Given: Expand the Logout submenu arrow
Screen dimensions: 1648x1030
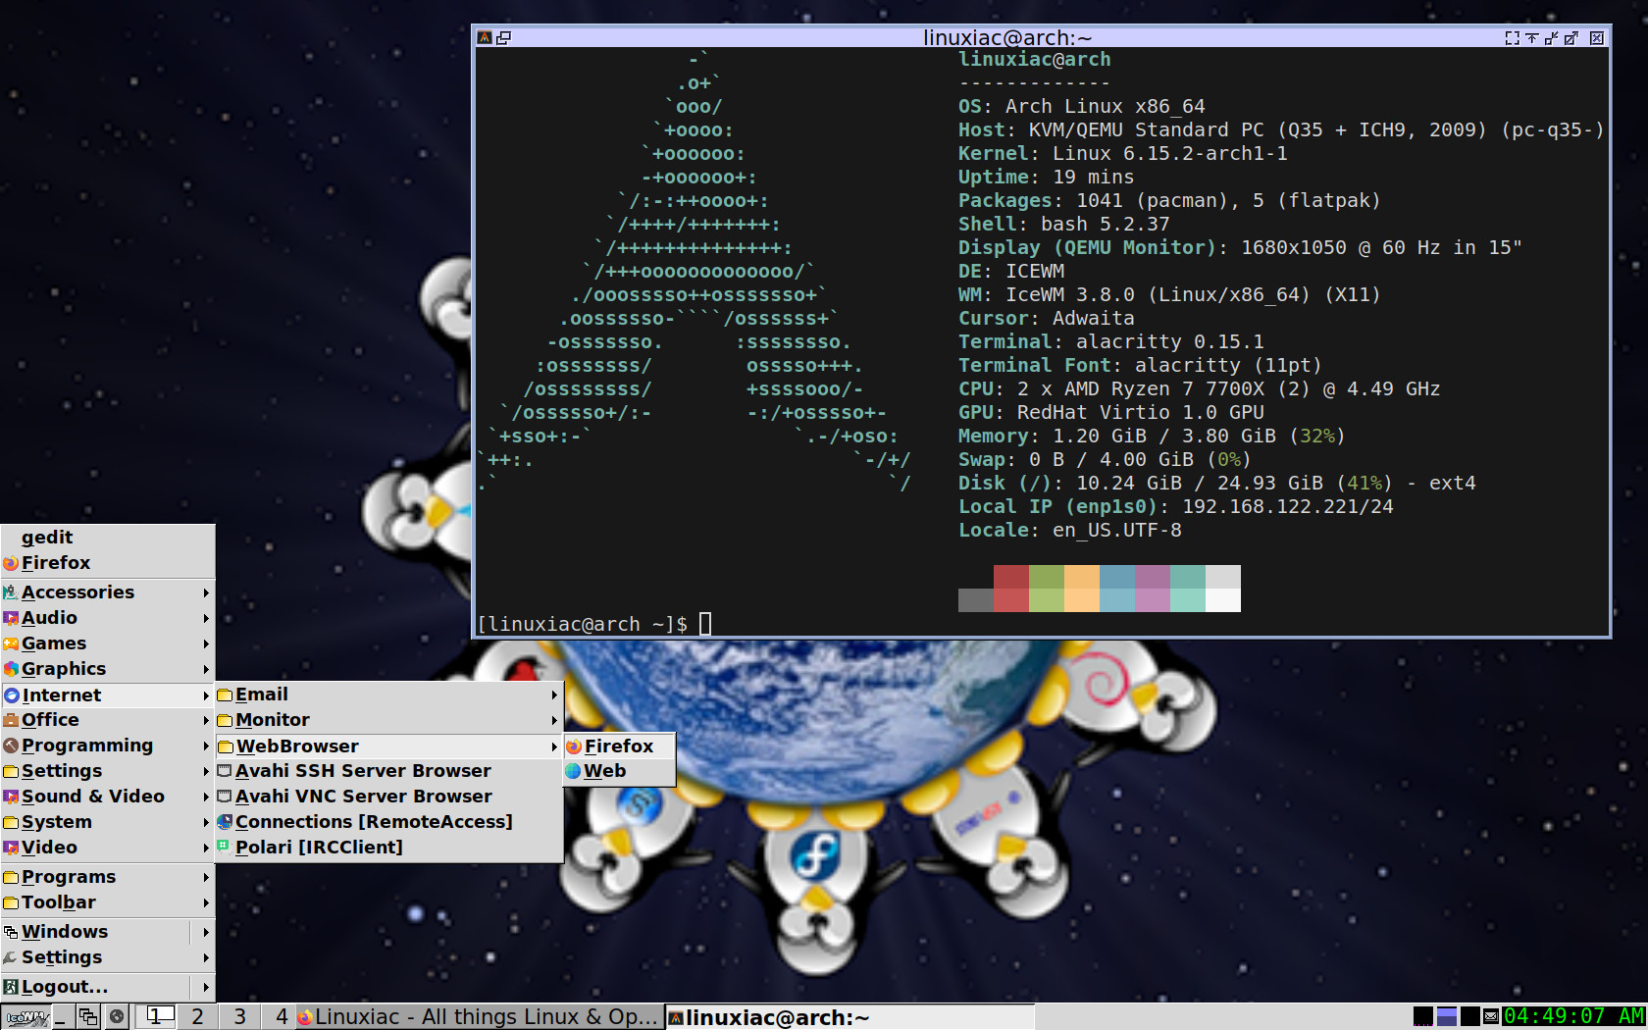Looking at the screenshot, I should [206, 987].
